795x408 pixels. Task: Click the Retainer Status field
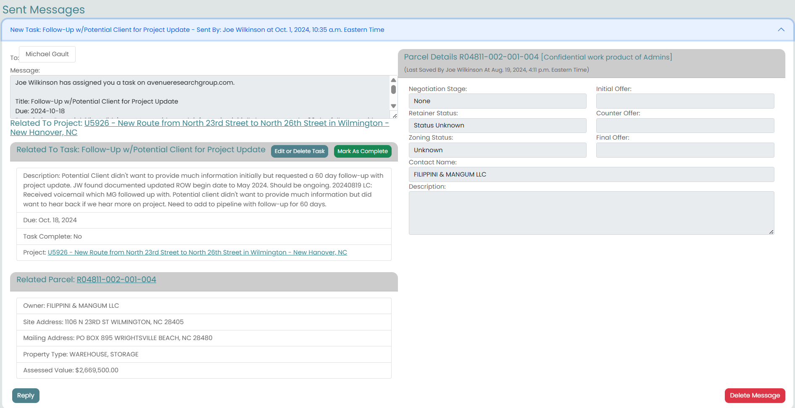[498, 125]
